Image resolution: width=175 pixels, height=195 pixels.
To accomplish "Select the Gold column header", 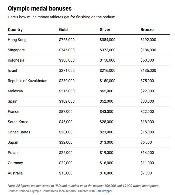I will point(63,30).
